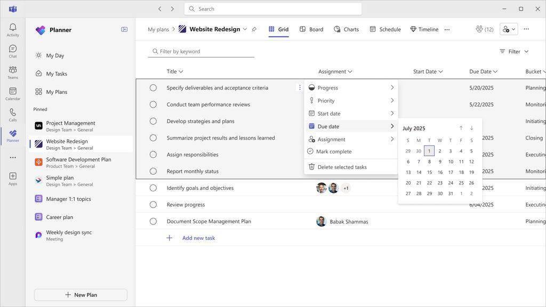Image resolution: width=546 pixels, height=307 pixels.
Task: Expand Progress submenu
Action: (351, 88)
